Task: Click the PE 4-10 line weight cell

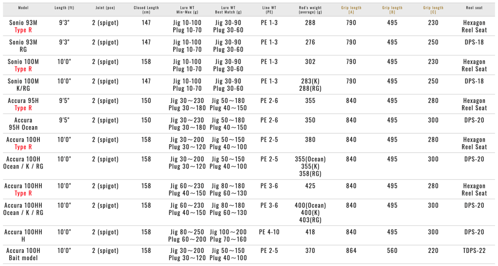Action: coord(269,232)
